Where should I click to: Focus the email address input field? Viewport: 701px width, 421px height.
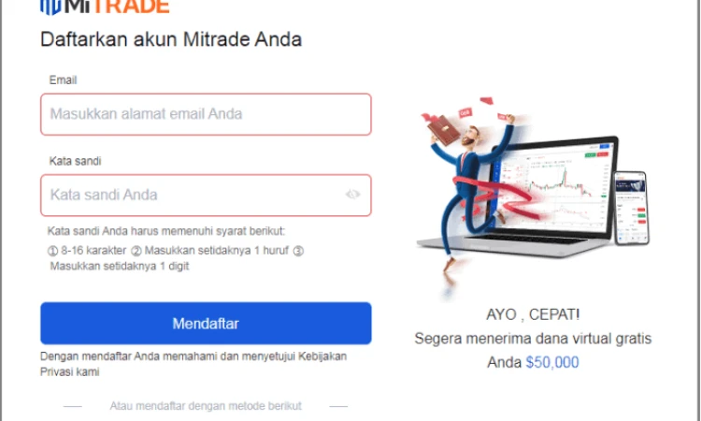[x=206, y=114]
